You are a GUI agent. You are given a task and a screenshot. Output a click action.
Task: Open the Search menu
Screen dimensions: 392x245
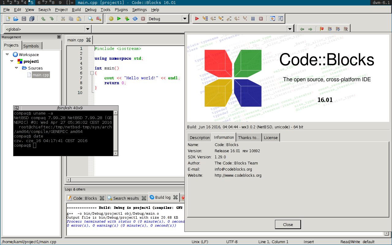pyautogui.click(x=45, y=9)
